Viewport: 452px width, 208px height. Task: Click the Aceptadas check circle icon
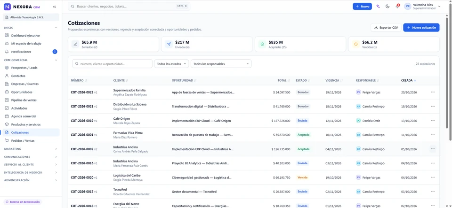click(262, 44)
